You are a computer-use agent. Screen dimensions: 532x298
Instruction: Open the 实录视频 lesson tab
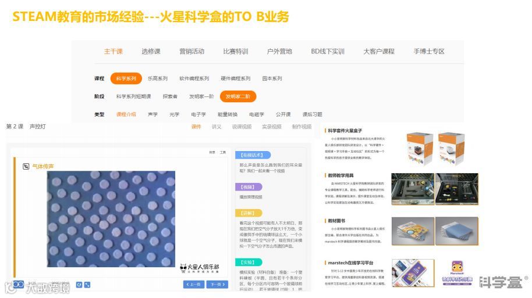272,127
